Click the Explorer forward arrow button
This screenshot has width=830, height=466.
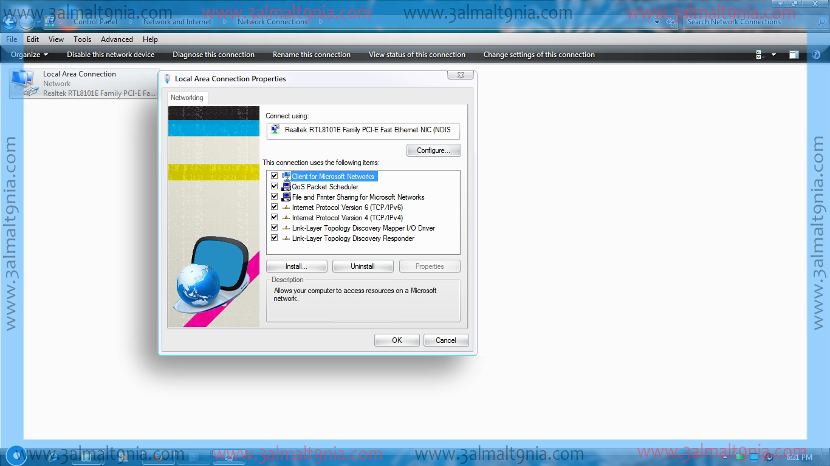coord(26,22)
